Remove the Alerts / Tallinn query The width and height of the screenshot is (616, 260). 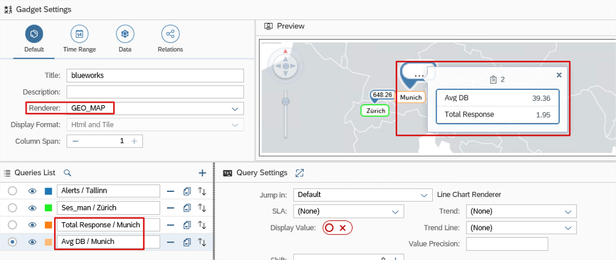(170, 191)
